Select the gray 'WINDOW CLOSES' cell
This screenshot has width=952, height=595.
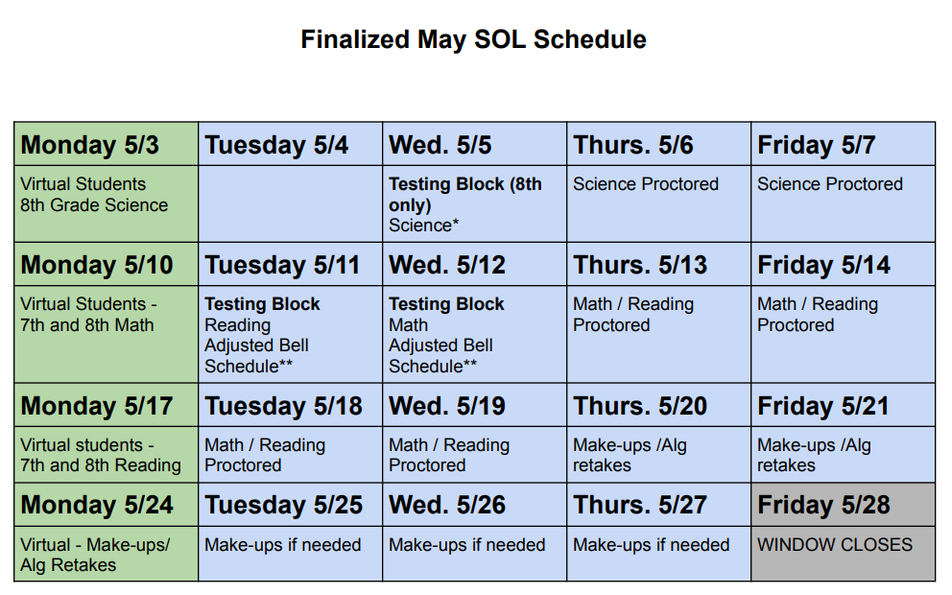843,555
